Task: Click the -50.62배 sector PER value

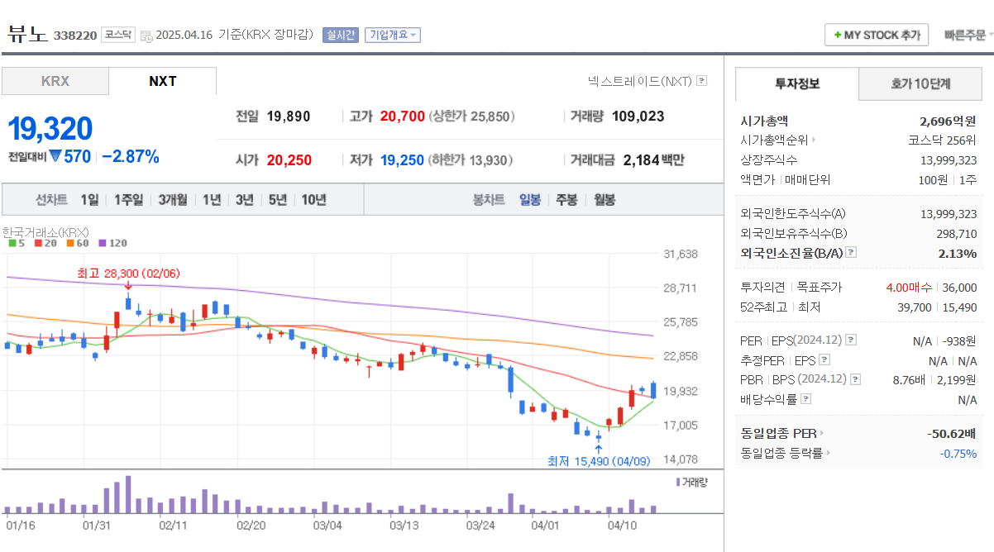Action: 952,433
